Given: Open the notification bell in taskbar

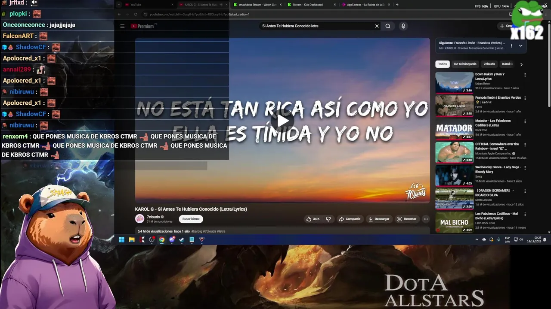Looking at the screenshot, I should pos(545,239).
